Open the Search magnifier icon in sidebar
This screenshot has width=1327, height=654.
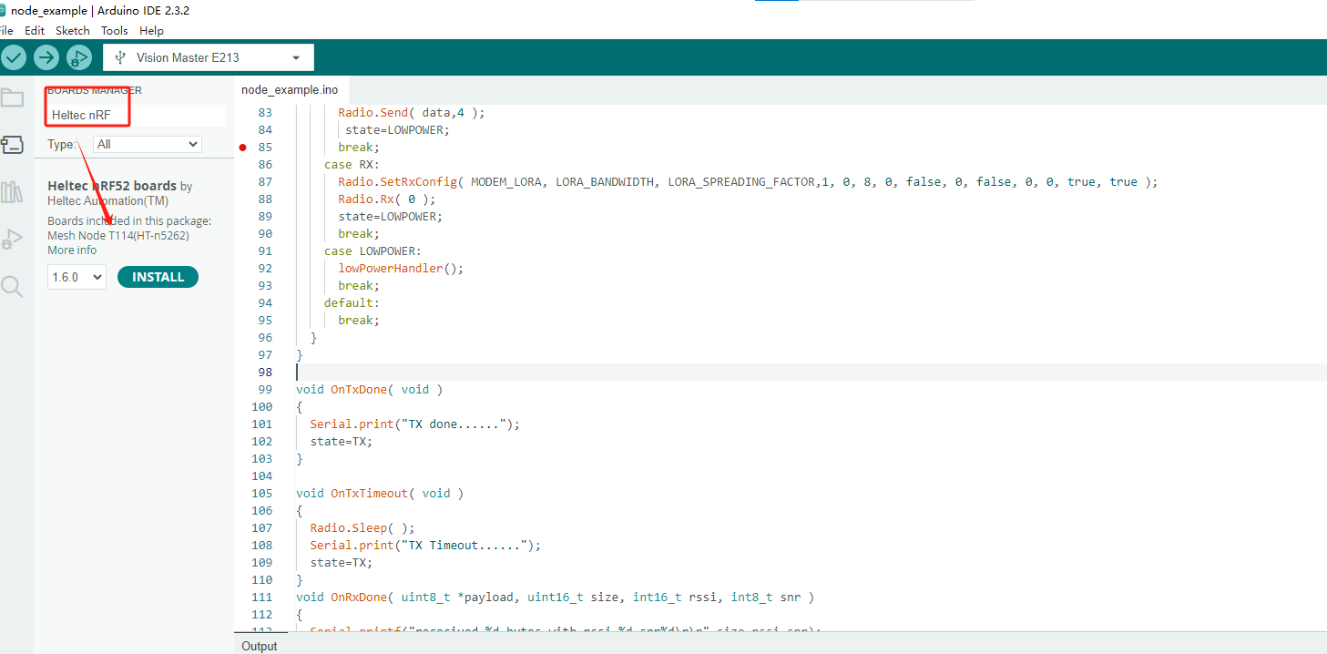pos(12,287)
